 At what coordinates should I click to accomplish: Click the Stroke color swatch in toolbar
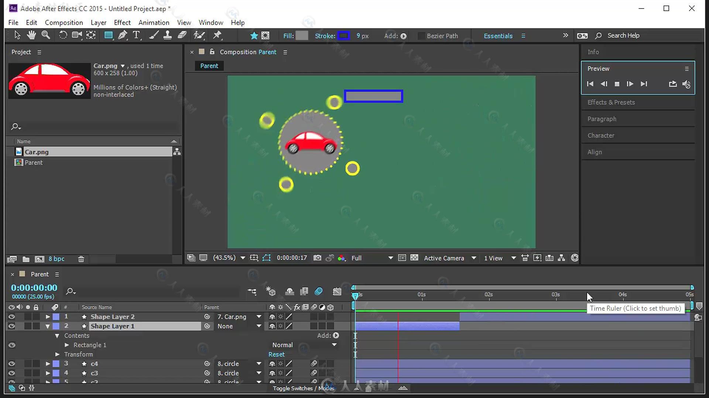(x=344, y=35)
